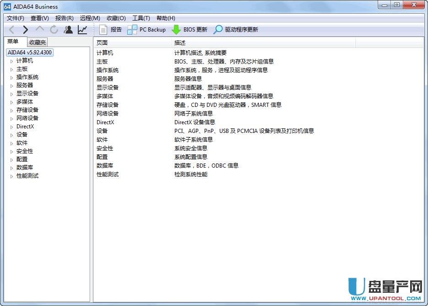The image size is (428, 306).
Task: Click the 描述 column header
Action: pyautogui.click(x=180, y=43)
